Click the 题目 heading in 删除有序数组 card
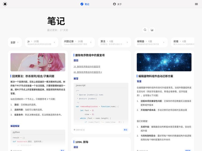 [76, 60]
